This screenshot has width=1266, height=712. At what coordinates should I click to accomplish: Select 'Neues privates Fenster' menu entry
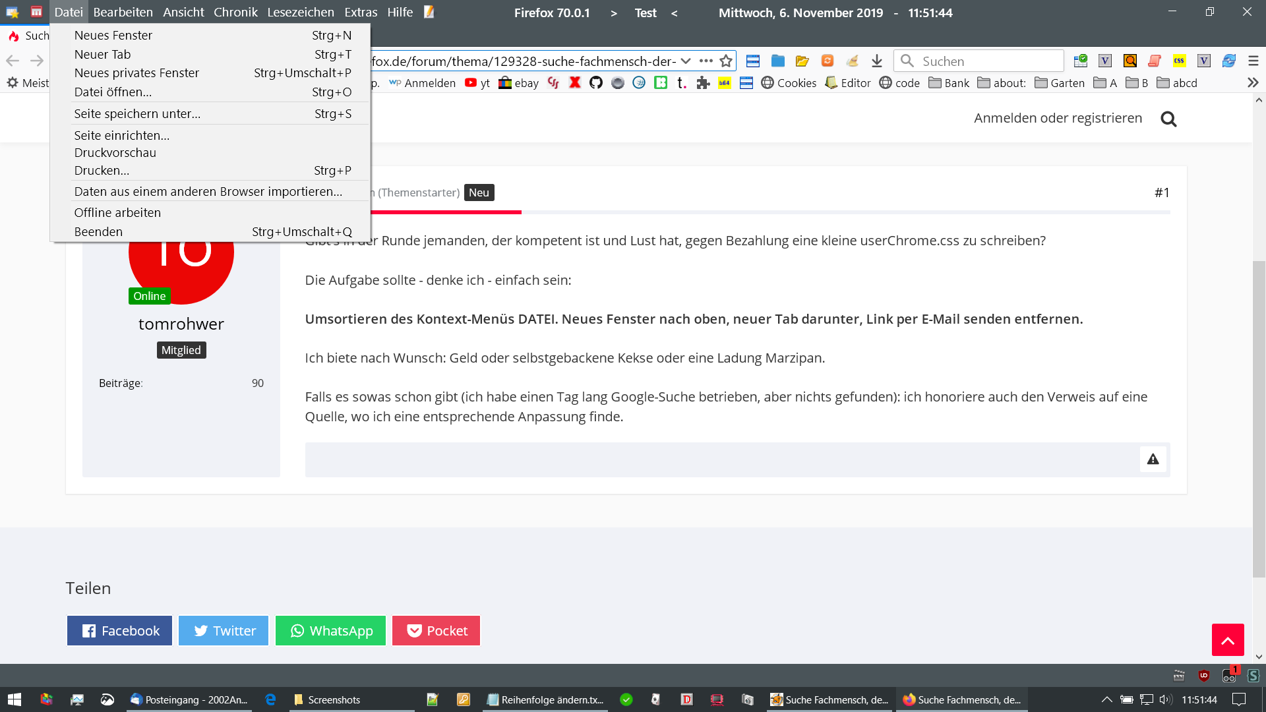point(136,73)
